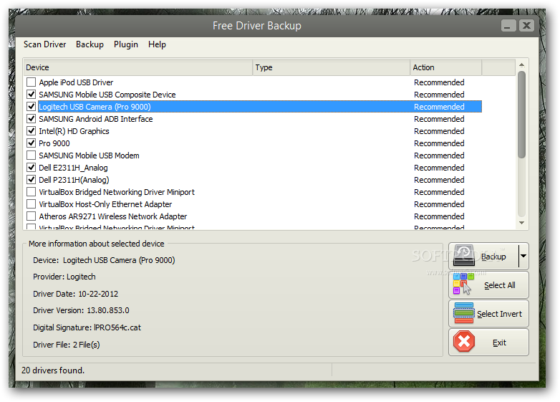The width and height of the screenshot is (560, 402).
Task: Sort list by Action column header
Action: (446, 67)
